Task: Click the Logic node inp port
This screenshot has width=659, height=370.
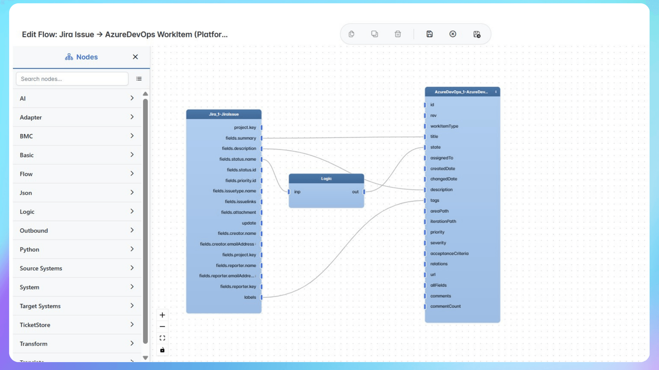Action: pos(289,192)
